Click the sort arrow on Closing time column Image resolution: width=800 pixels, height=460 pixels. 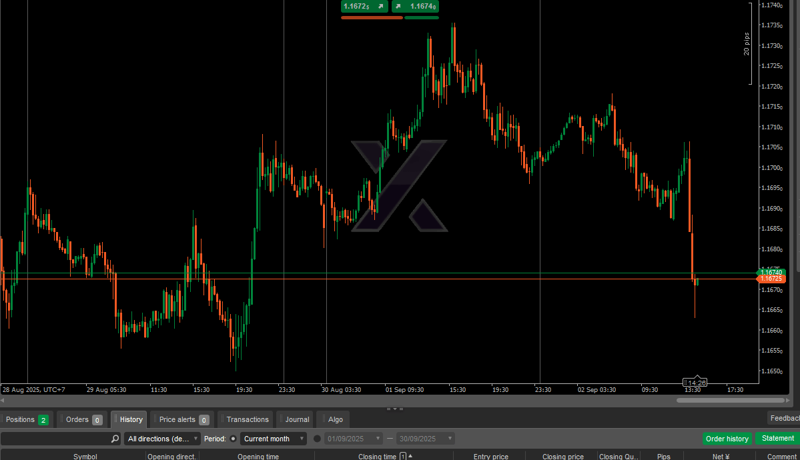click(410, 457)
